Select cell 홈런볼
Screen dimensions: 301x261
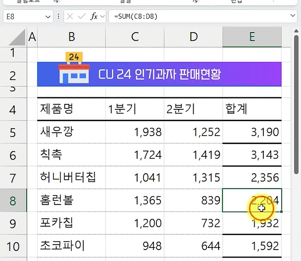[x=71, y=200]
